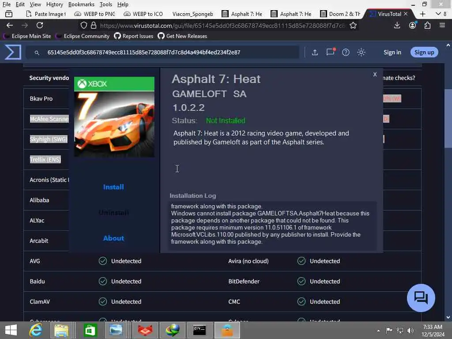Bookmark this page with the star icon
452x339 pixels.
[x=353, y=25]
